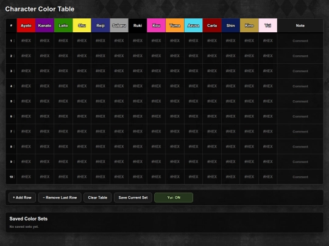Focus row 2 Shin #HEX field
Viewport: 329px width, 246px height.
coord(230,56)
